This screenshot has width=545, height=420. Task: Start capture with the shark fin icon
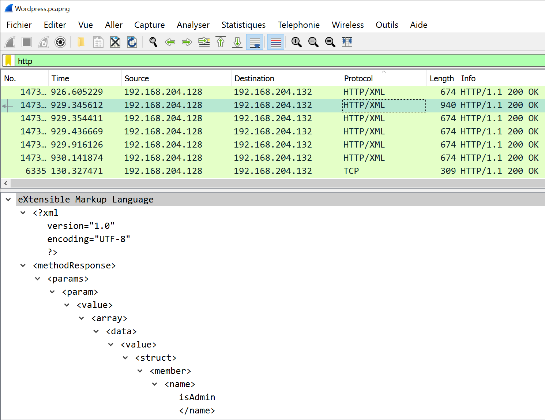(10, 42)
